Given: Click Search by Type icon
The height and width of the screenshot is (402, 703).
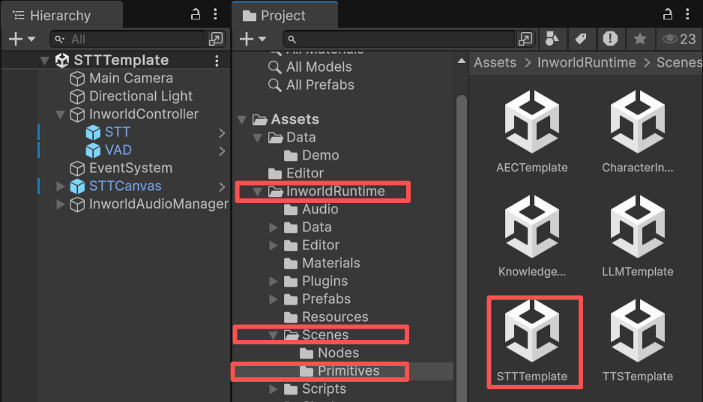Looking at the screenshot, I should pos(552,39).
